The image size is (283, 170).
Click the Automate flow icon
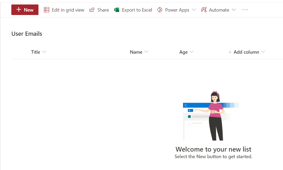click(204, 10)
